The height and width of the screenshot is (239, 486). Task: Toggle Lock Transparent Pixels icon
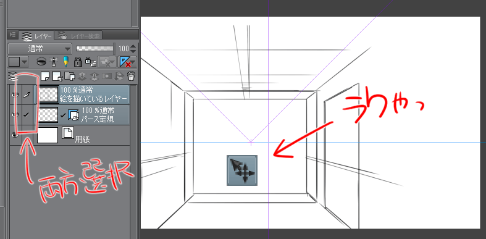click(x=91, y=62)
